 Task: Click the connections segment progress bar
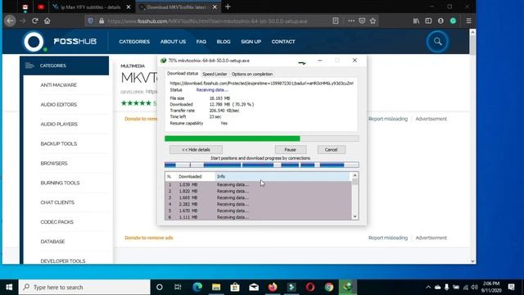[262, 165]
